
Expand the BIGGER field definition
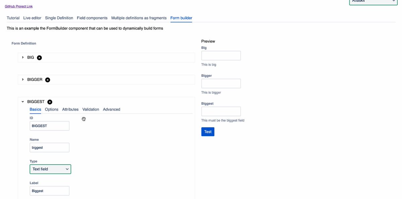[23, 80]
